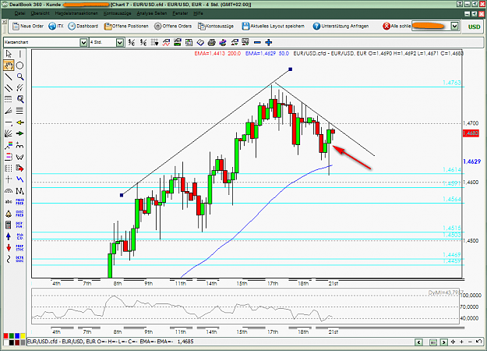Choose the green right arrow tool
This screenshot has height=351, width=487.
pyautogui.click(x=20, y=133)
